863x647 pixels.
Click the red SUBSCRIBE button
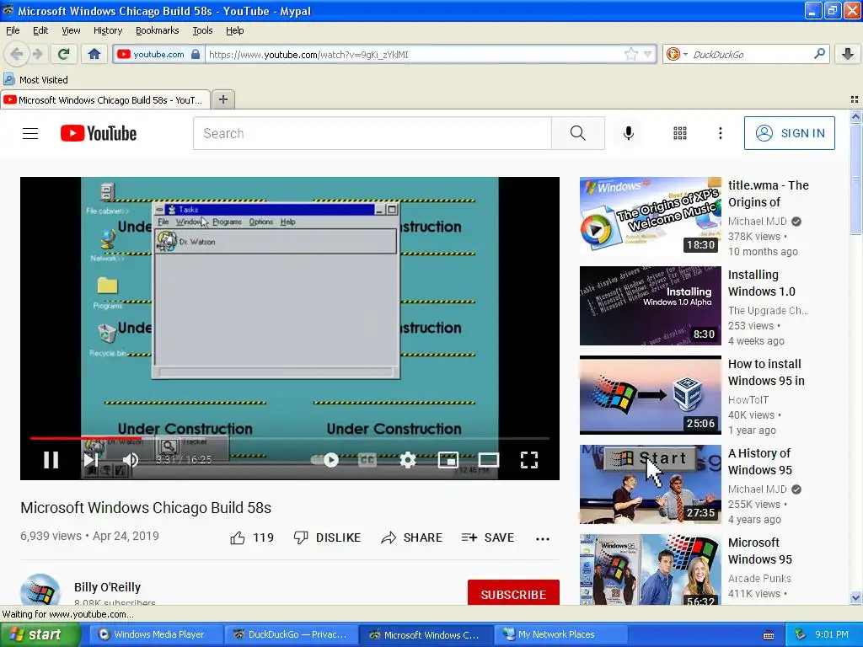(513, 592)
